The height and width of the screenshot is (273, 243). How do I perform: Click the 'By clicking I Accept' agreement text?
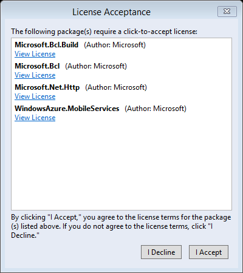point(121,226)
